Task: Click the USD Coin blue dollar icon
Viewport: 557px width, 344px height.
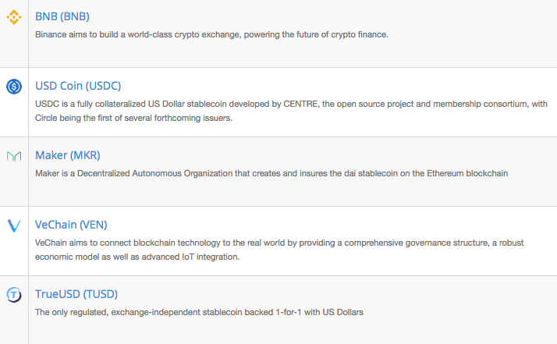Action: 14,87
